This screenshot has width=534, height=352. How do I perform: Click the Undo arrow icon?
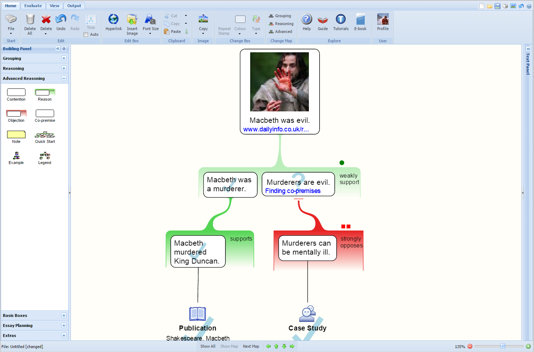(x=61, y=19)
